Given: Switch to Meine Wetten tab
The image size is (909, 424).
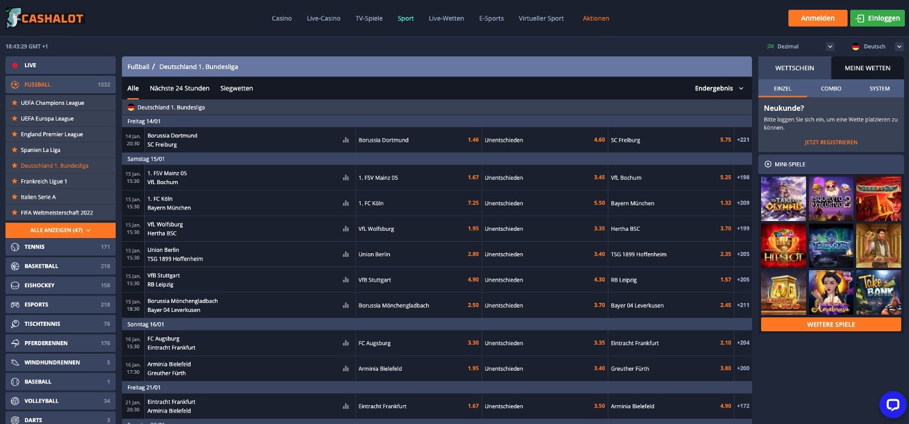Looking at the screenshot, I should (868, 68).
